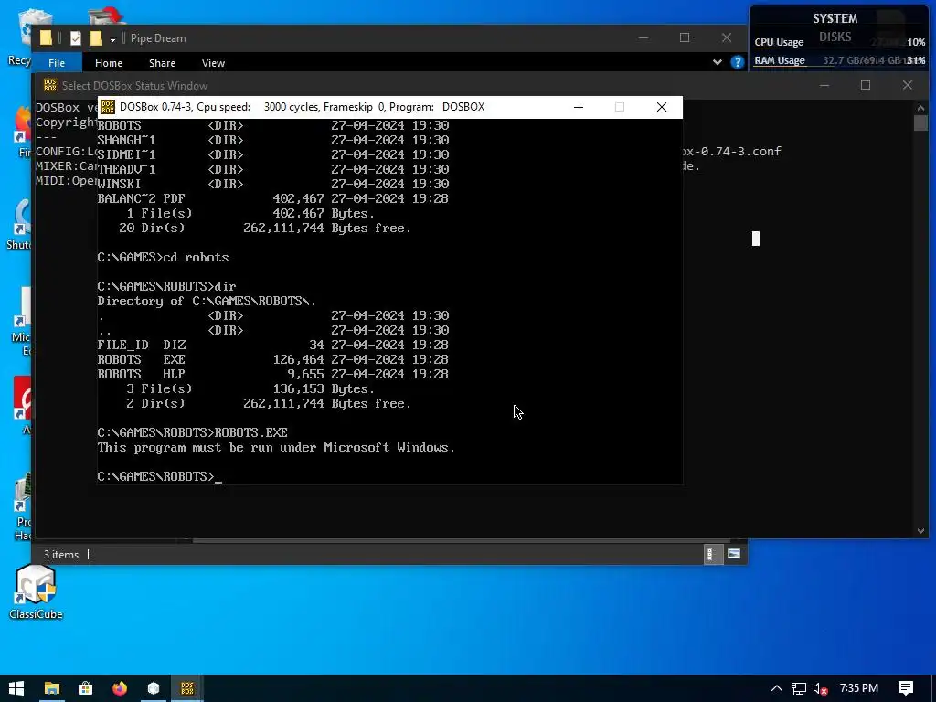Click the WINSKI directory line
The image size is (936, 702).
pos(272,184)
